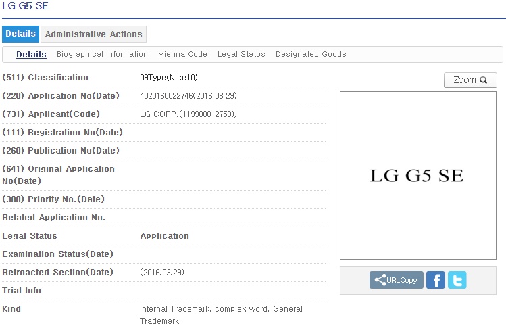The height and width of the screenshot is (330, 506).
Task: Click the (220) Application No(Date) label
Action: pos(61,96)
